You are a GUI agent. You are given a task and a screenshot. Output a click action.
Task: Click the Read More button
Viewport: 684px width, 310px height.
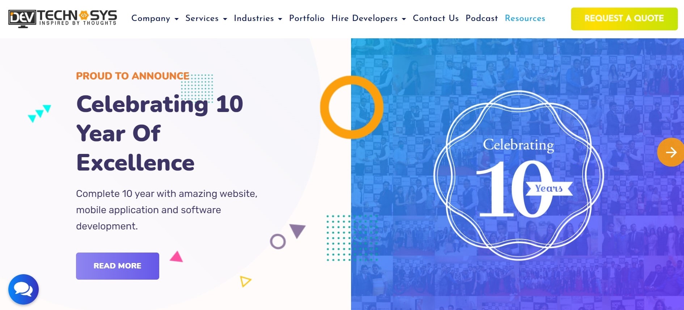pos(118,266)
